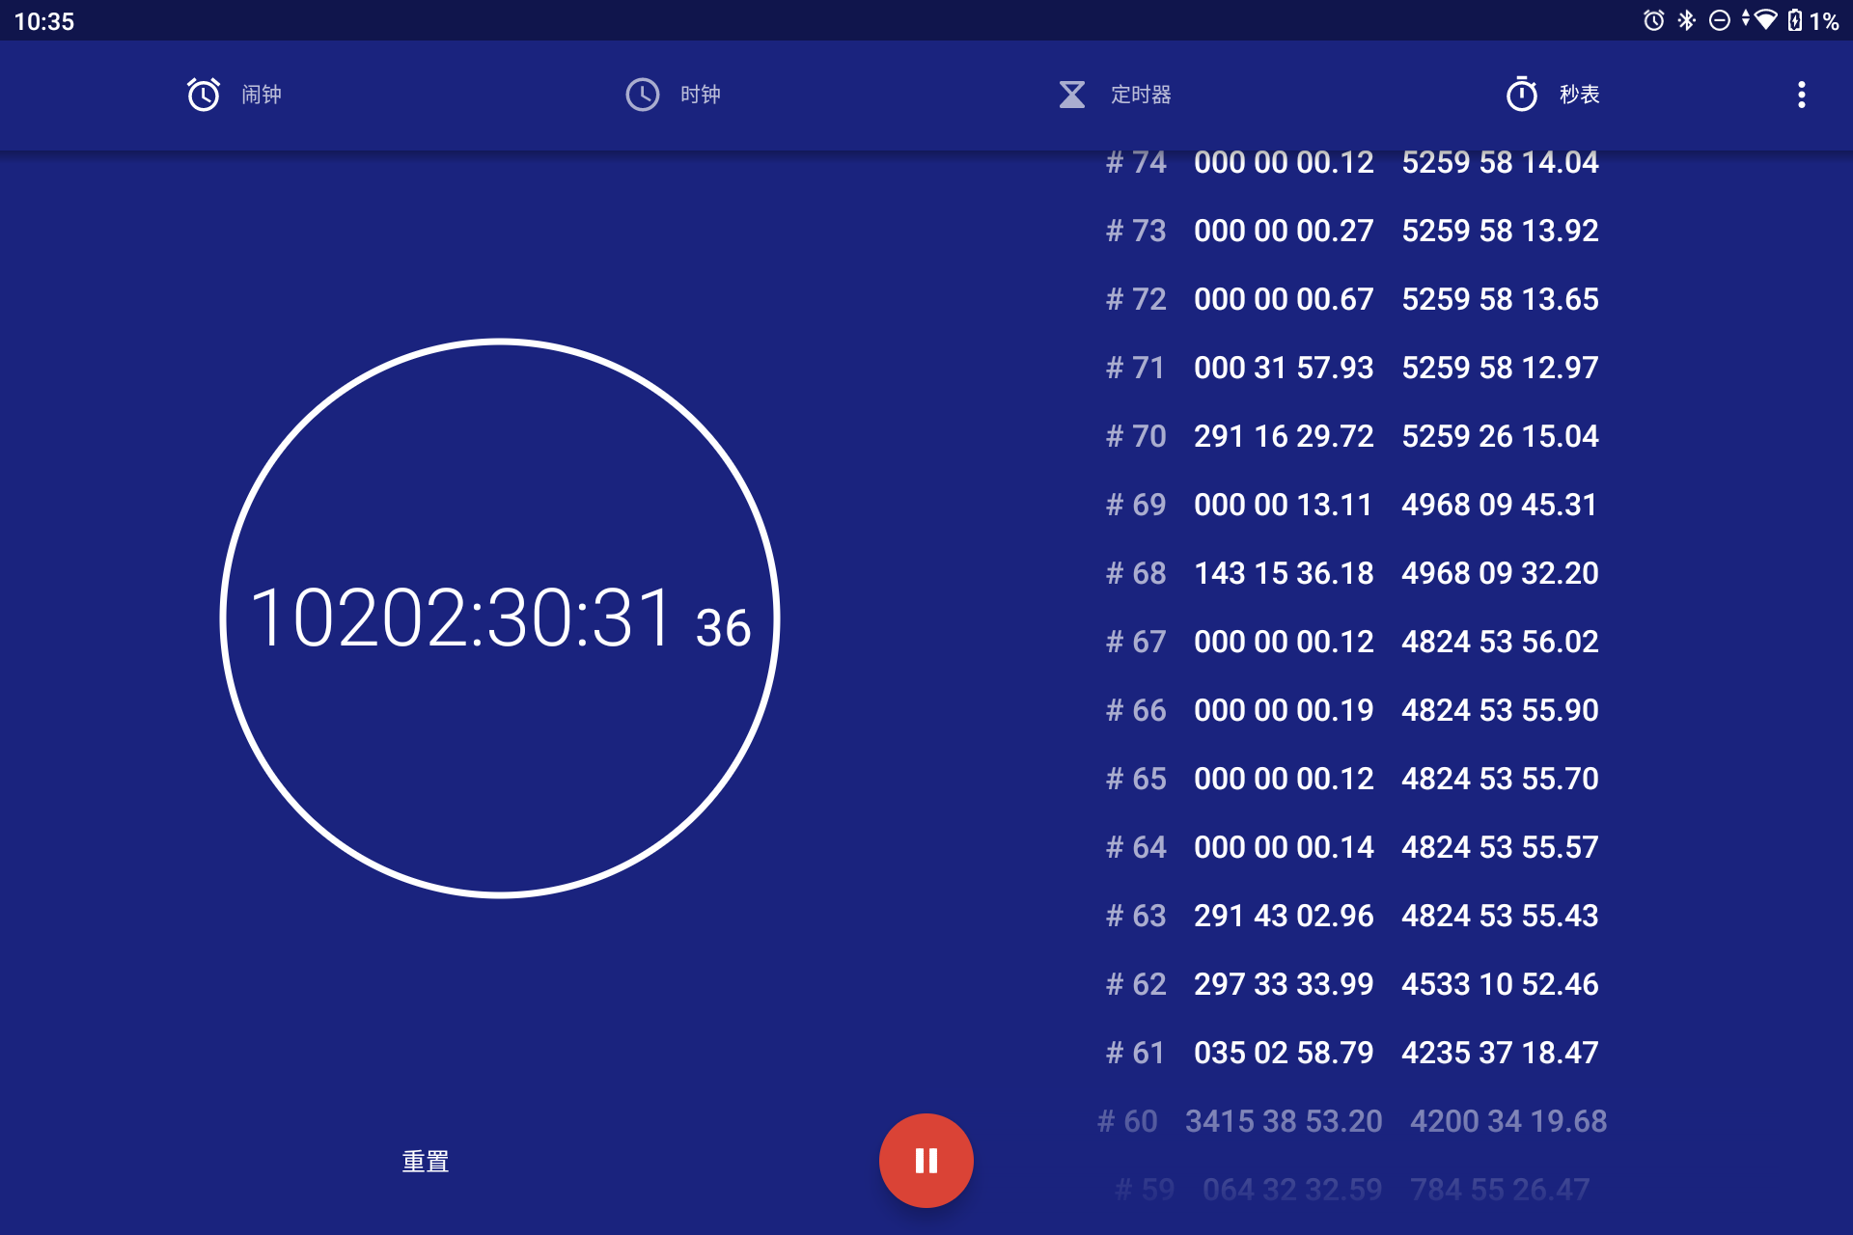
Task: Select lap row # 62
Action: pyautogui.click(x=1352, y=984)
